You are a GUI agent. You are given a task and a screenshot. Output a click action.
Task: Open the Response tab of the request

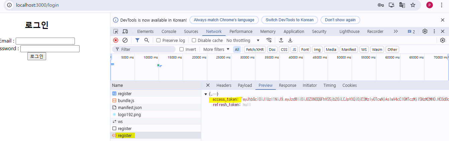288,85
